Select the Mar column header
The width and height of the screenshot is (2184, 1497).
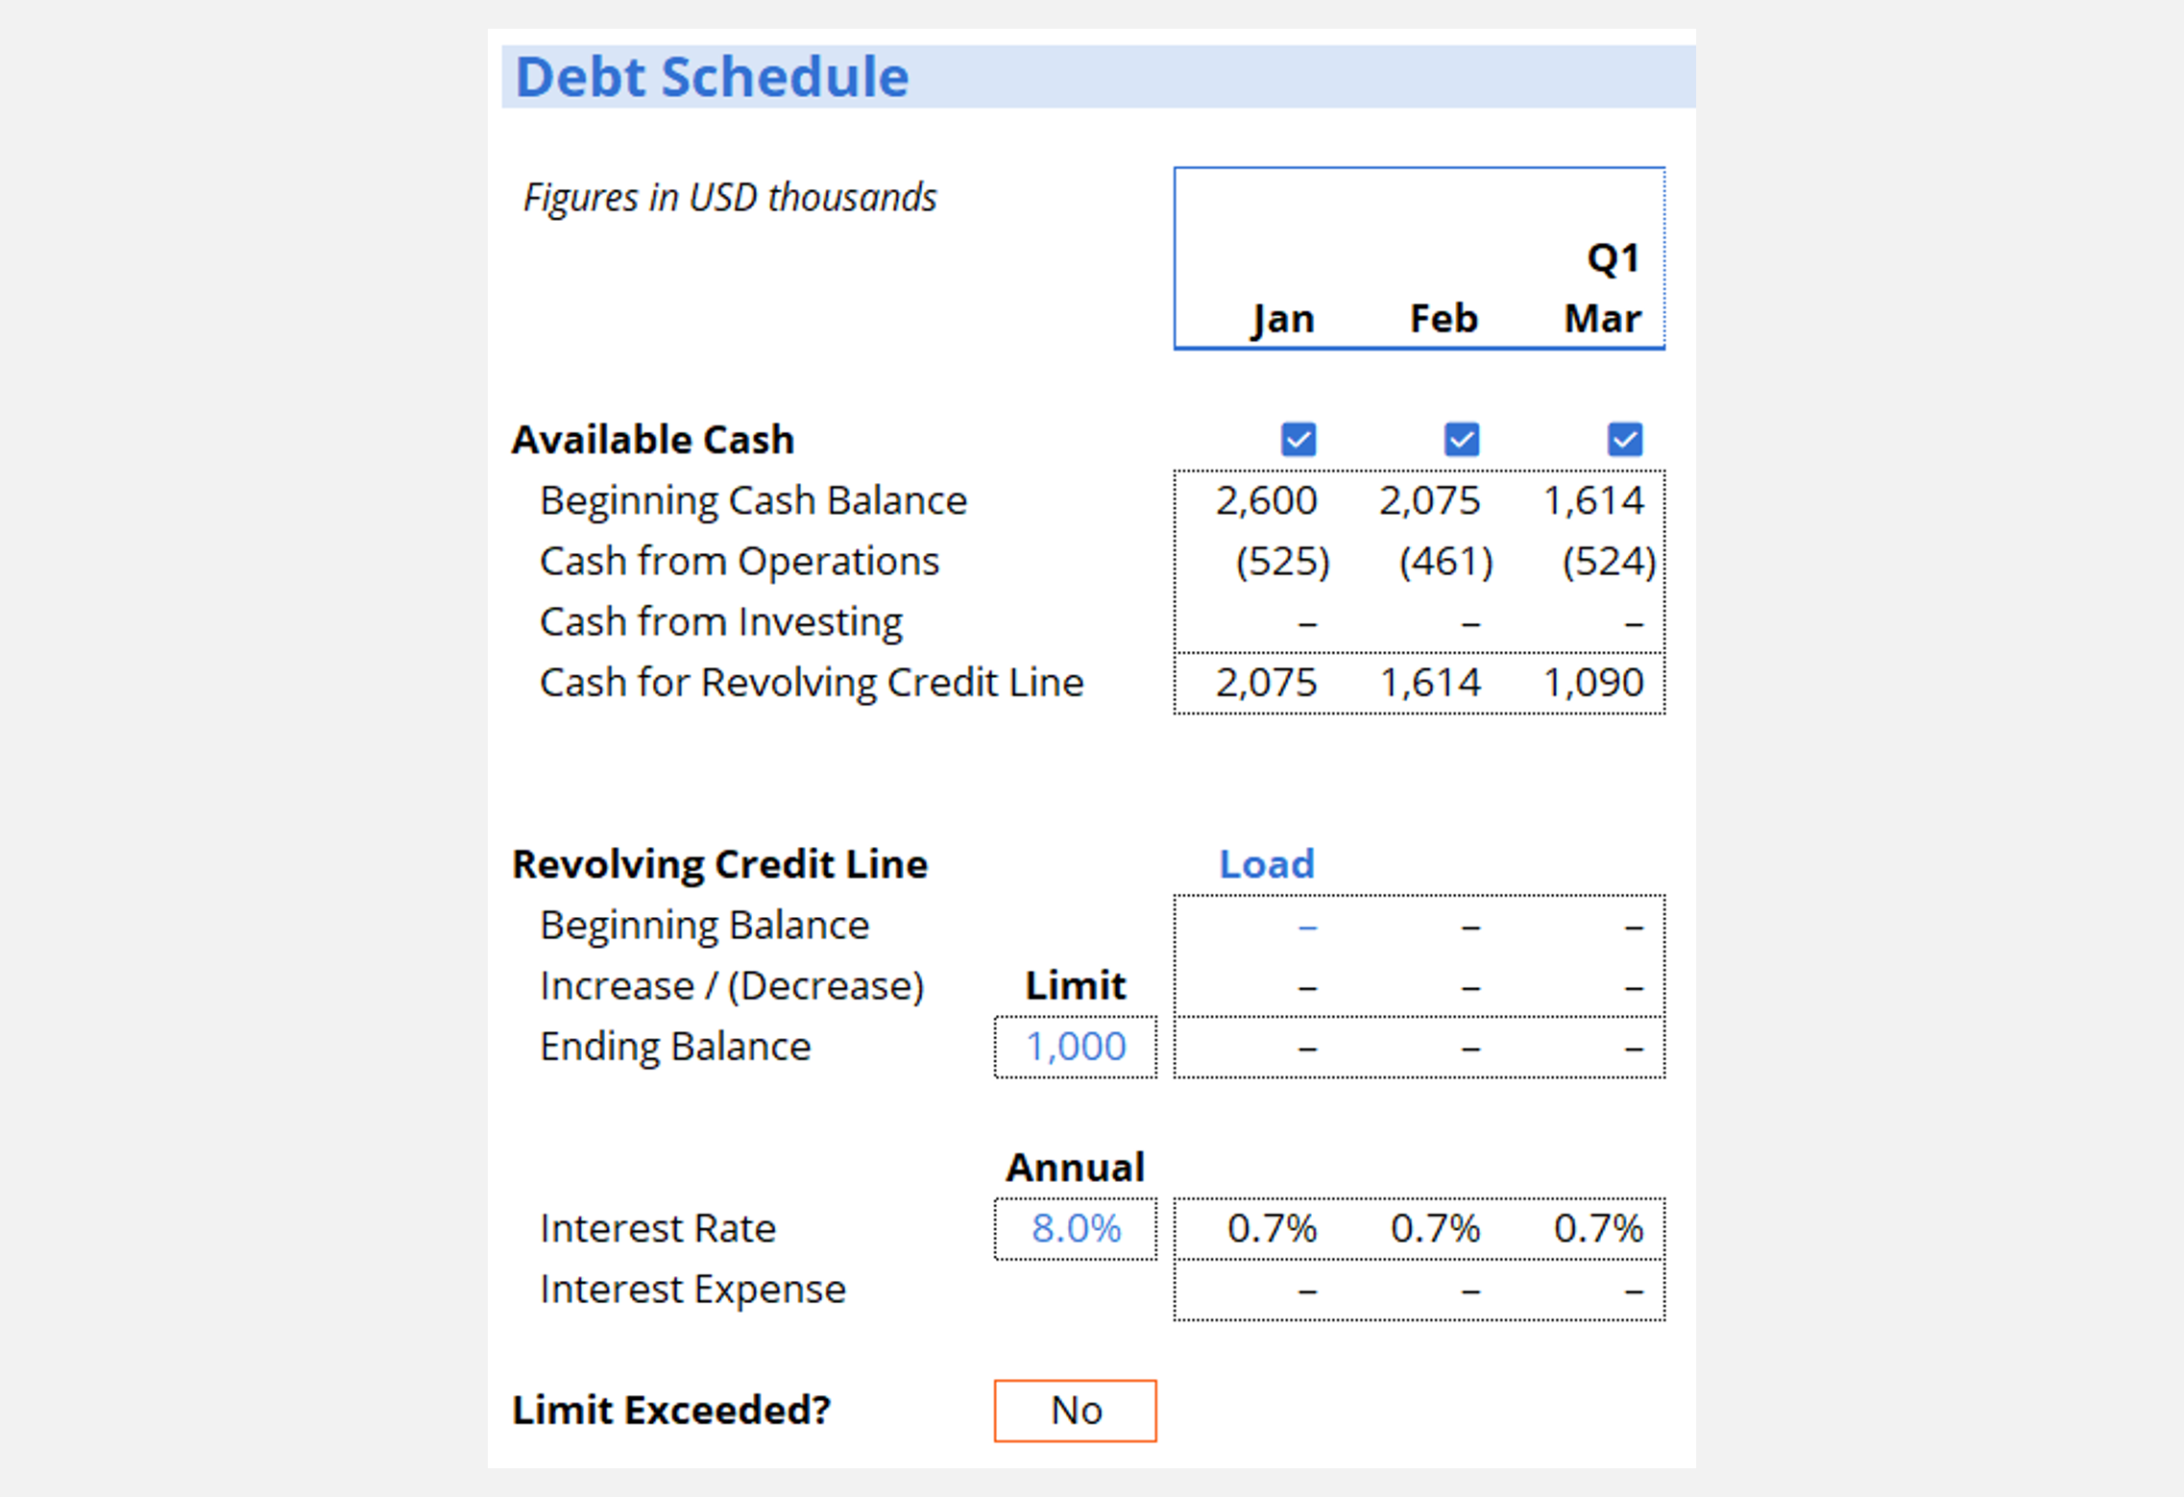(x=1602, y=319)
